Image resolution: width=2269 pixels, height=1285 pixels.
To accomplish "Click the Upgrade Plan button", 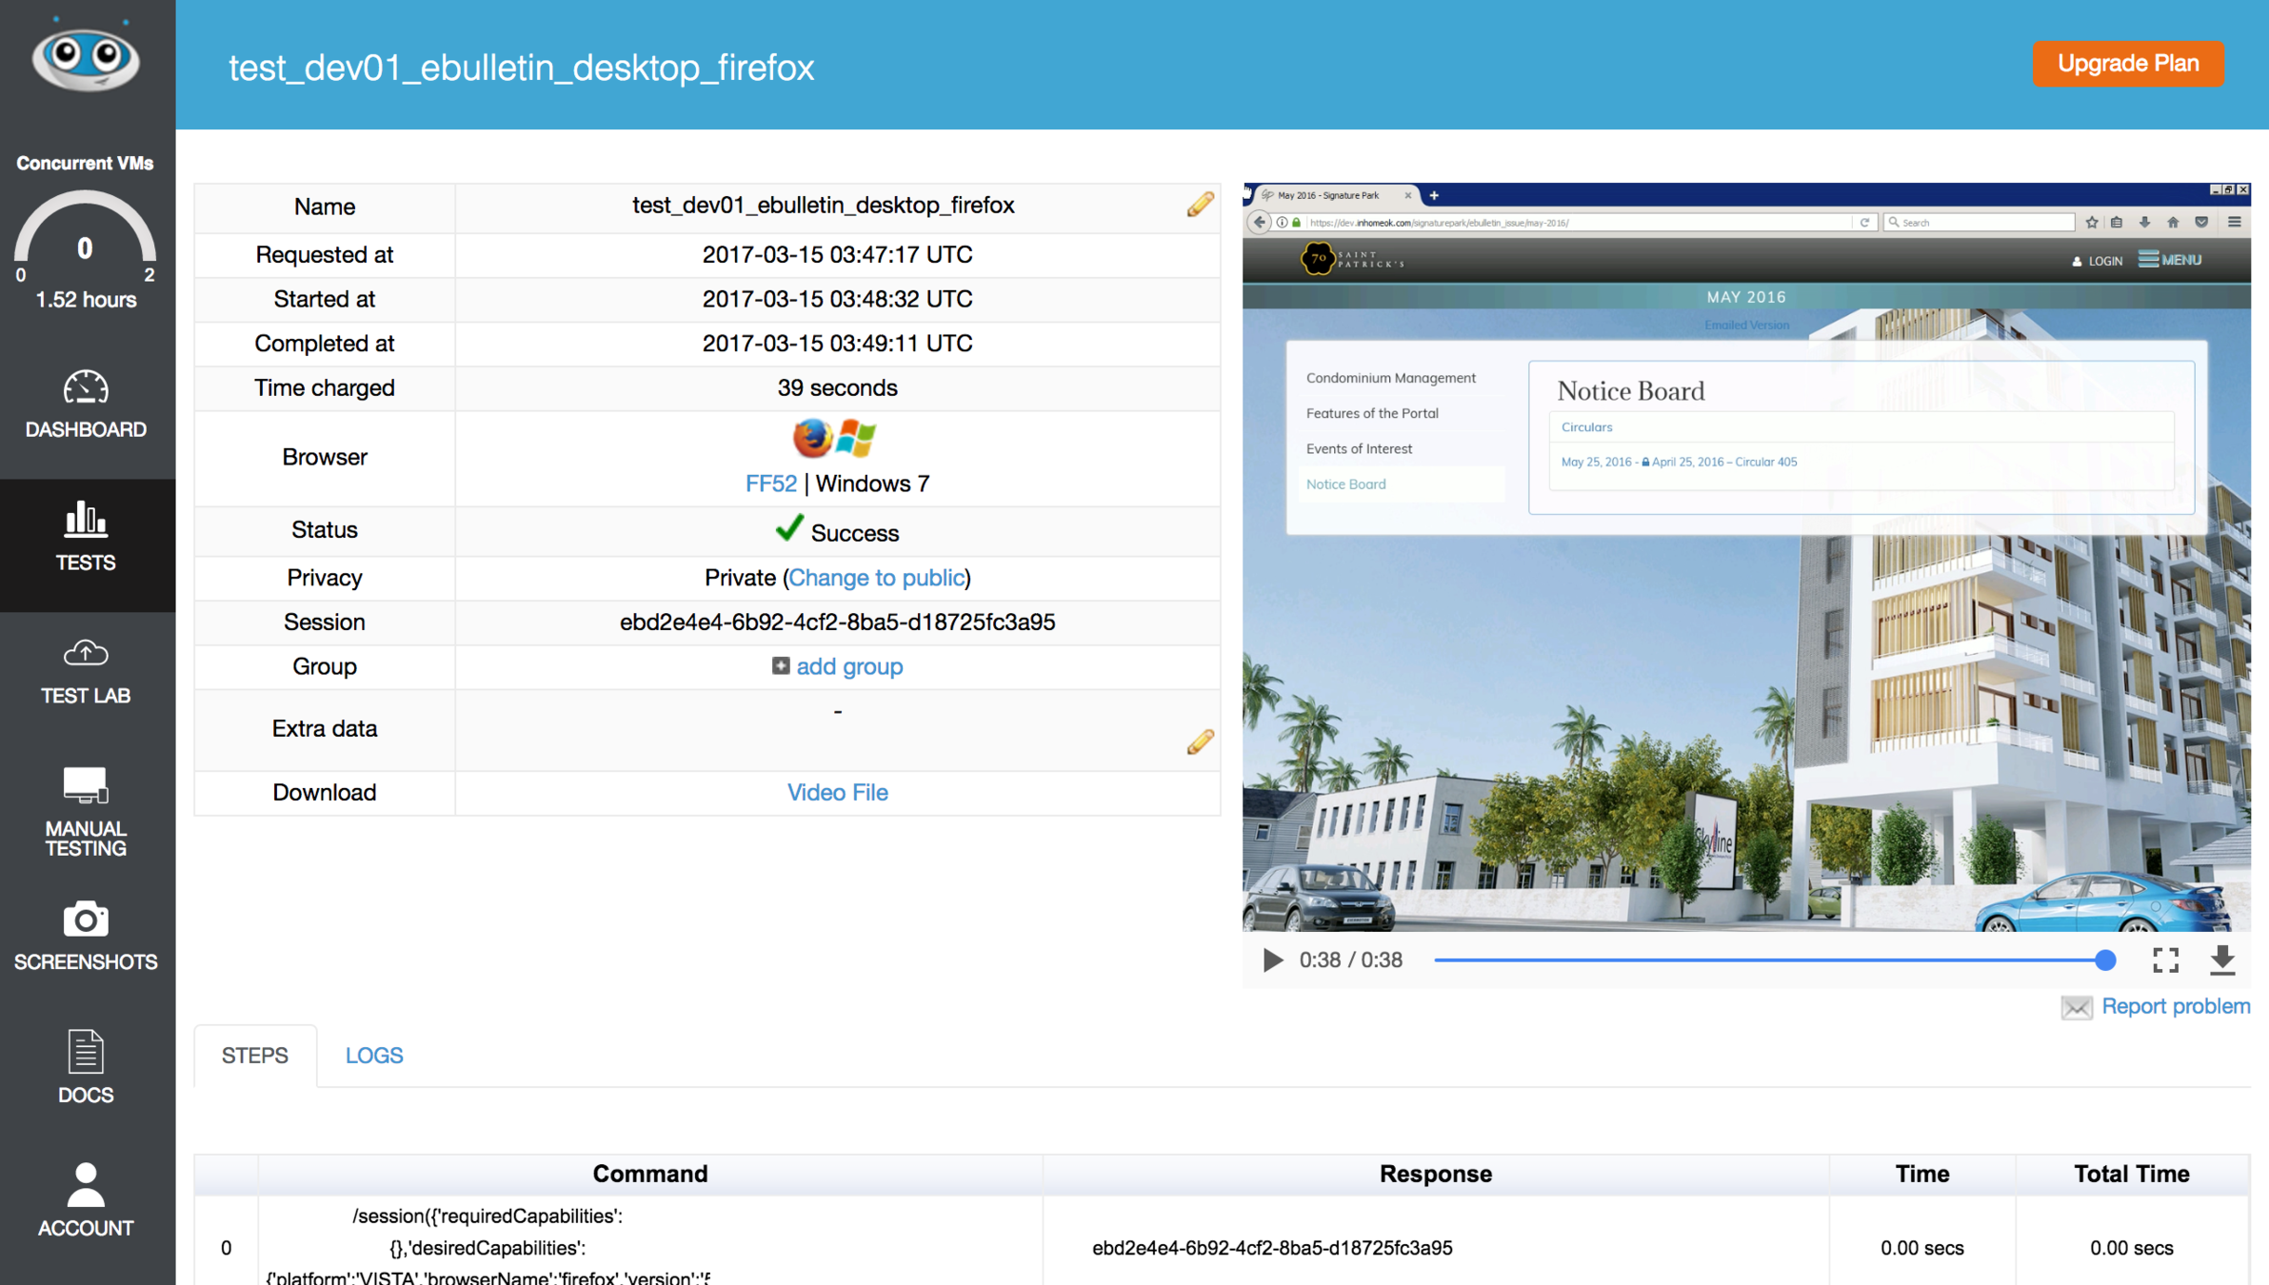I will tap(2127, 64).
